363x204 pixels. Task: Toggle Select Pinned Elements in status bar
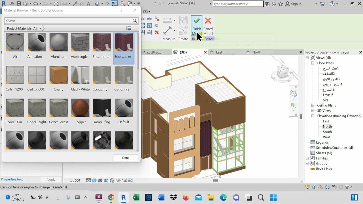[x=321, y=187]
